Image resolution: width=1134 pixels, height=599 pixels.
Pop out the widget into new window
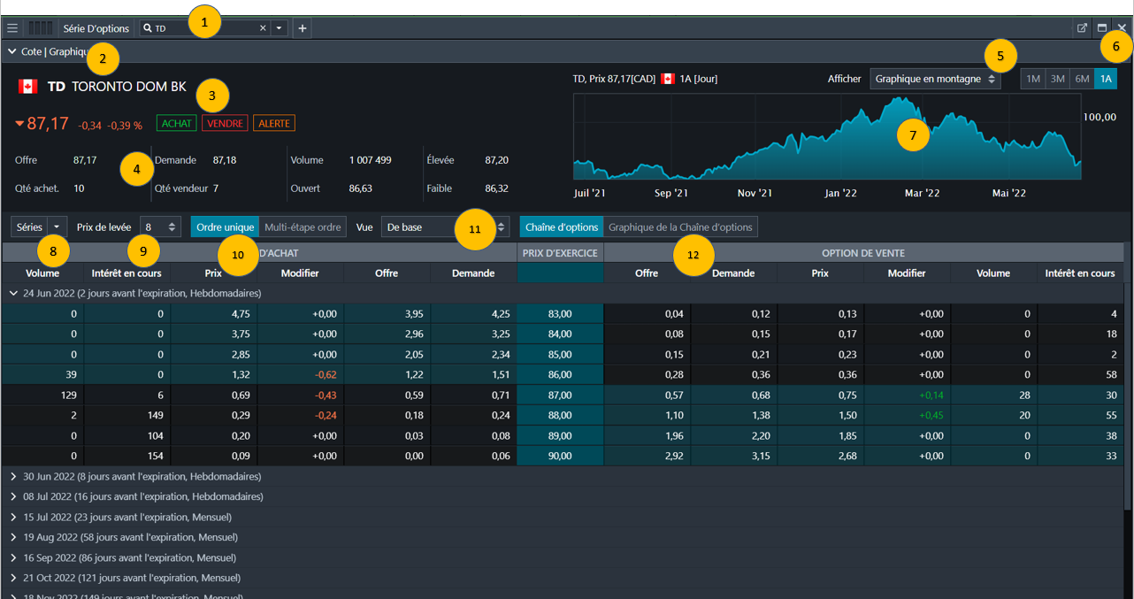pyautogui.click(x=1082, y=28)
